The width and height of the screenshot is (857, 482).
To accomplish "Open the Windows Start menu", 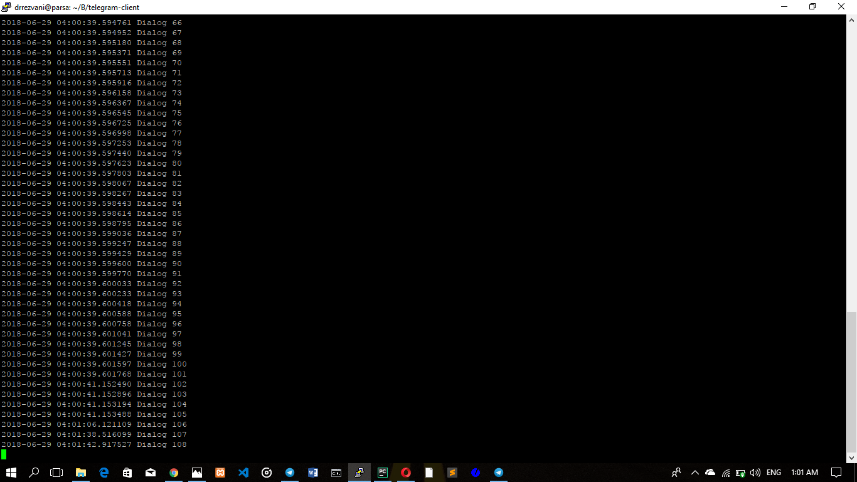I will [x=11, y=472].
